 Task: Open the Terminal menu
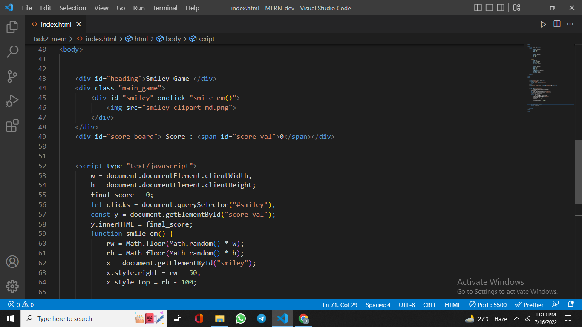(x=165, y=8)
